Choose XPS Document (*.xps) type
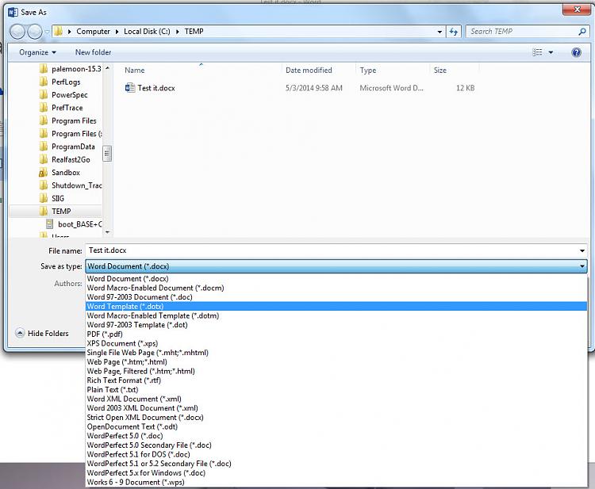This screenshot has height=489, width=595. pyautogui.click(x=336, y=343)
